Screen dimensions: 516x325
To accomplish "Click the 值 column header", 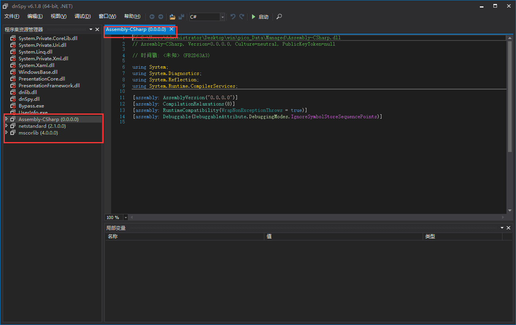I will (344, 237).
